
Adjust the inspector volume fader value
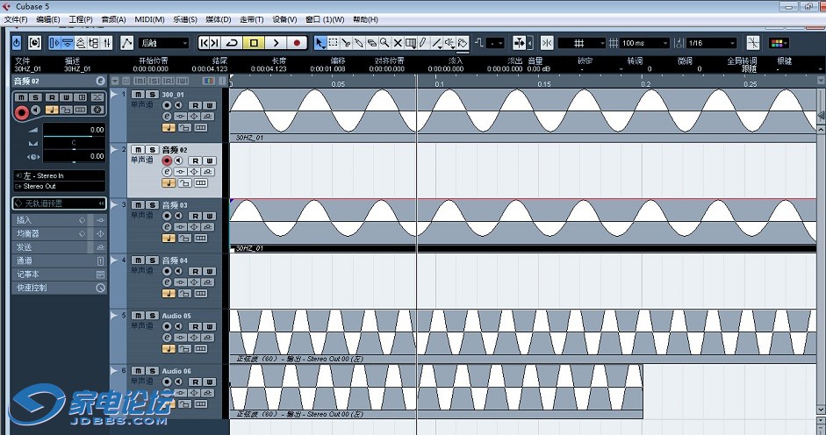pyautogui.click(x=74, y=130)
